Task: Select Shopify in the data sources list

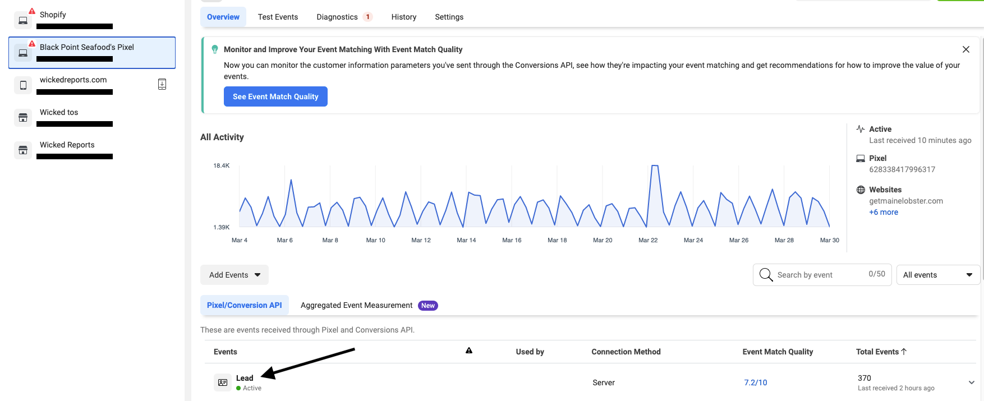Action: 92,20
